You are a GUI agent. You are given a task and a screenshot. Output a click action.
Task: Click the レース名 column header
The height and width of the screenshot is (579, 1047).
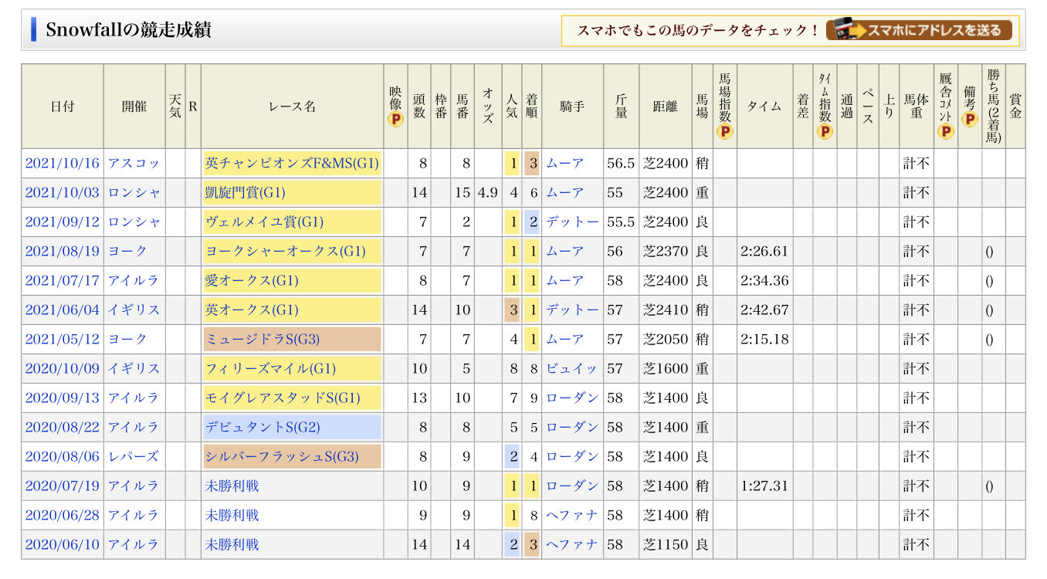pos(292,107)
